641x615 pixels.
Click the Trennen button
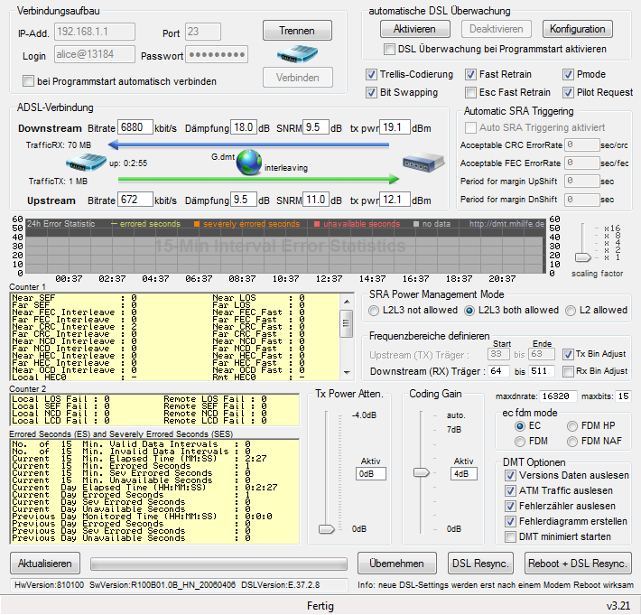(297, 31)
